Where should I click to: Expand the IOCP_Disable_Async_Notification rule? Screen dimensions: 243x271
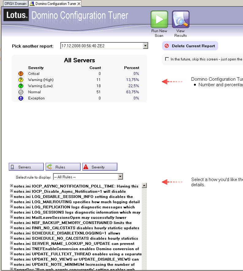pyautogui.click(x=11, y=191)
